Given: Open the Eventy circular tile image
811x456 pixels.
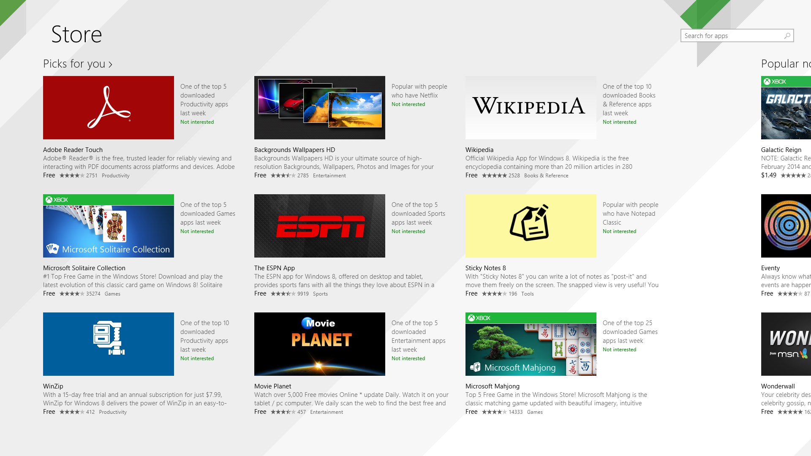Looking at the screenshot, I should (786, 226).
